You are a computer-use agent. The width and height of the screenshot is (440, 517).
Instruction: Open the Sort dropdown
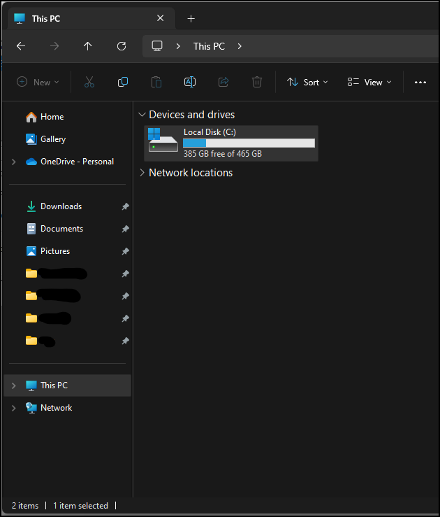pos(307,82)
